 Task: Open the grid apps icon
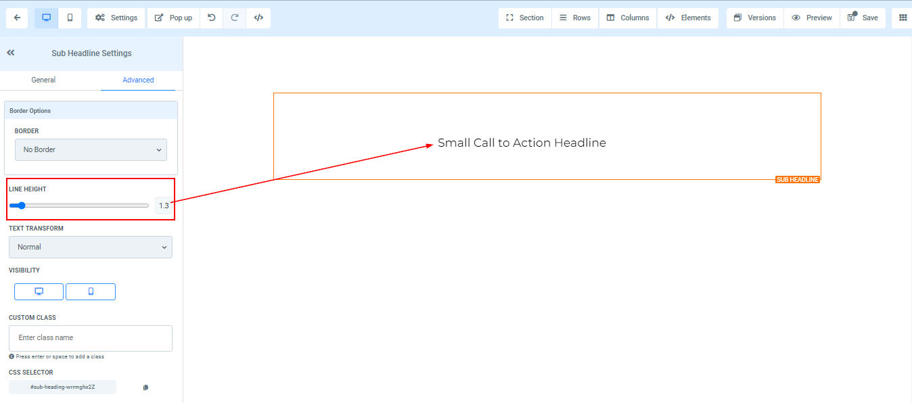point(903,18)
